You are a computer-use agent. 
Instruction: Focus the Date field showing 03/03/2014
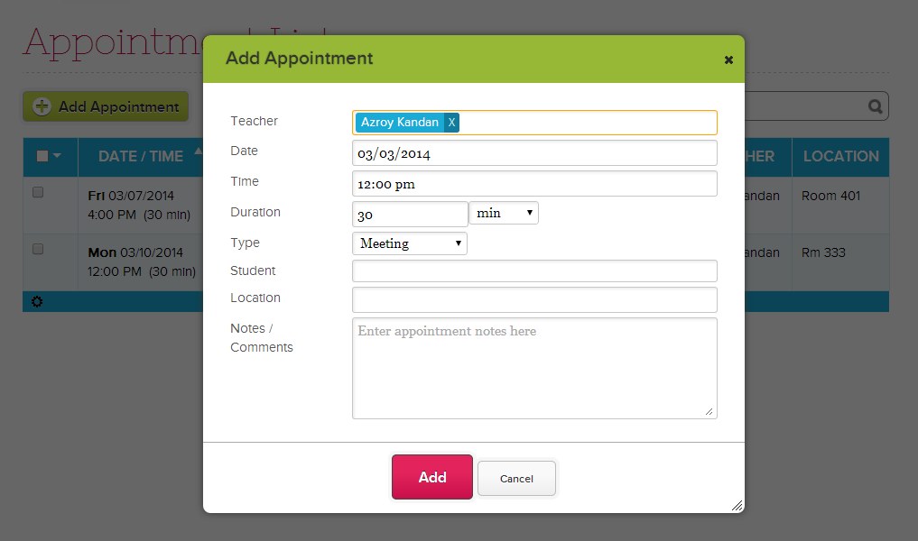coord(534,153)
